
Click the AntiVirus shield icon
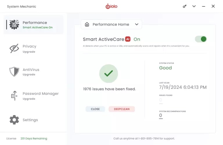(14, 72)
